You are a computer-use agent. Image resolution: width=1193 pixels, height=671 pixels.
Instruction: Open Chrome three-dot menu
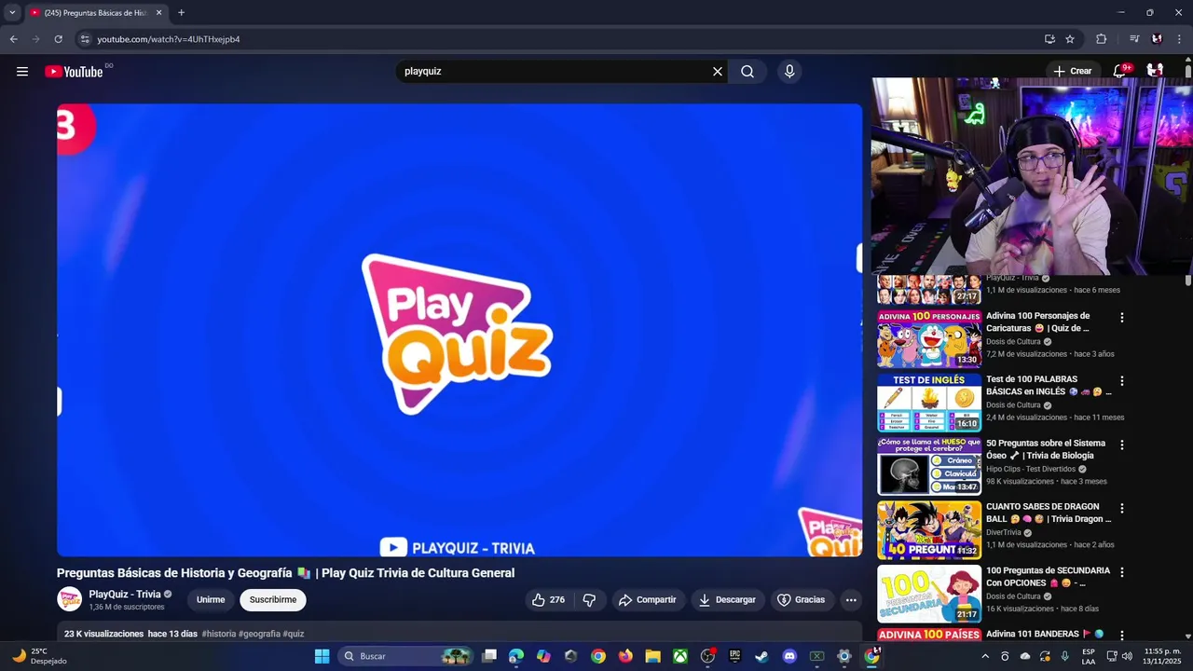tap(1180, 39)
